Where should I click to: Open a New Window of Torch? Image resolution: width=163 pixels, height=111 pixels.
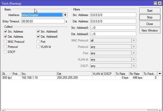150,31
